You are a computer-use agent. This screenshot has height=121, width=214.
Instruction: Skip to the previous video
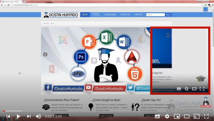(x=8, y=116)
